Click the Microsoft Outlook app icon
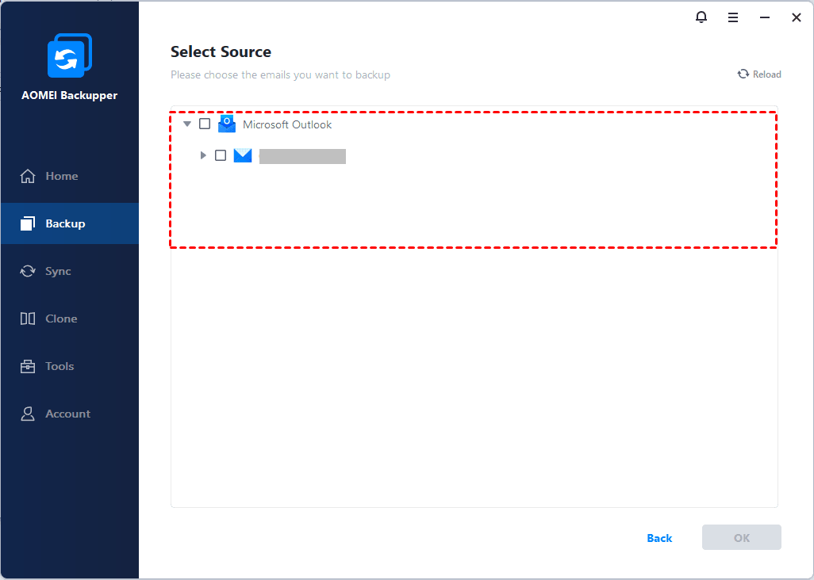The height and width of the screenshot is (580, 814). coord(227,124)
